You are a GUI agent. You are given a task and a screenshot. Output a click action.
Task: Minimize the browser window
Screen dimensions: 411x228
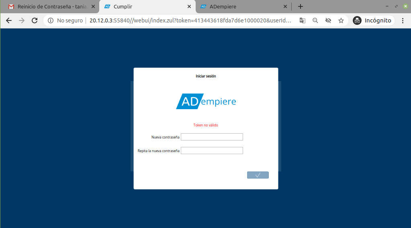point(387,6)
